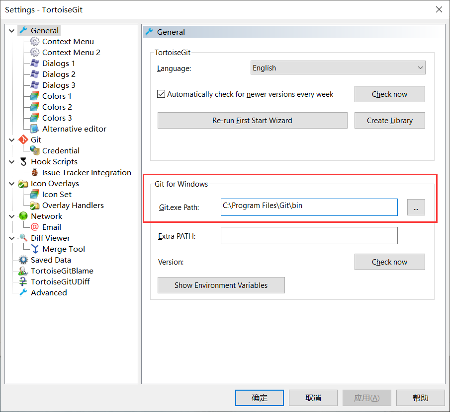This screenshot has height=412, width=450.
Task: Click the palette icon for Colors 2
Action: pyautogui.click(x=35, y=107)
